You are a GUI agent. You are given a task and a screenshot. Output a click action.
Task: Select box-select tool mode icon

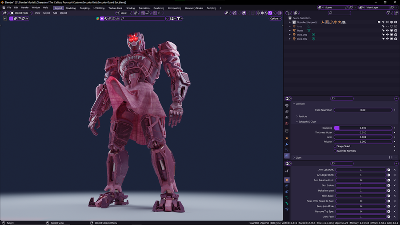[11, 18]
